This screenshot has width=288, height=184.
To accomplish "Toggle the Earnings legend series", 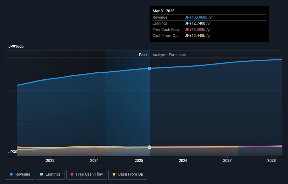I will pyautogui.click(x=50, y=175).
